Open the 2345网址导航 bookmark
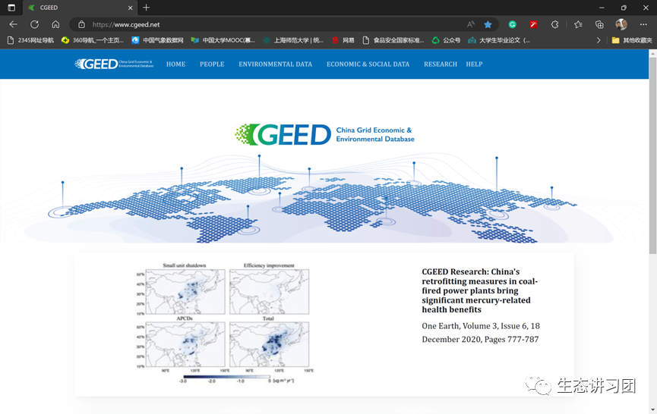Image resolution: width=657 pixels, height=414 pixels. click(31, 40)
